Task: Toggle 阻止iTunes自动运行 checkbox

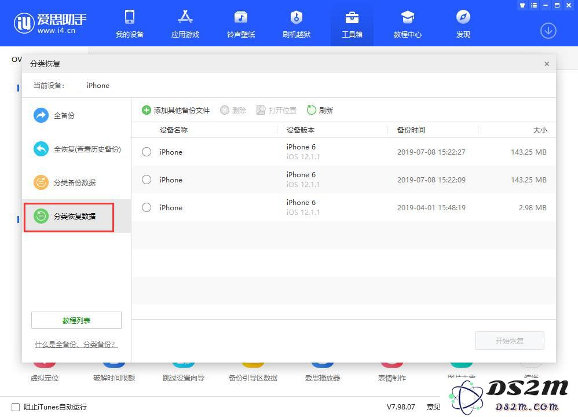Action: (x=16, y=407)
